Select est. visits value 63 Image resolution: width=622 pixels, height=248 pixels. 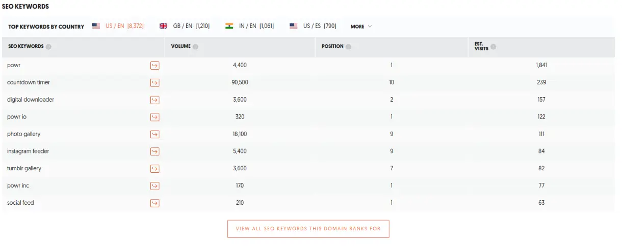click(x=541, y=203)
